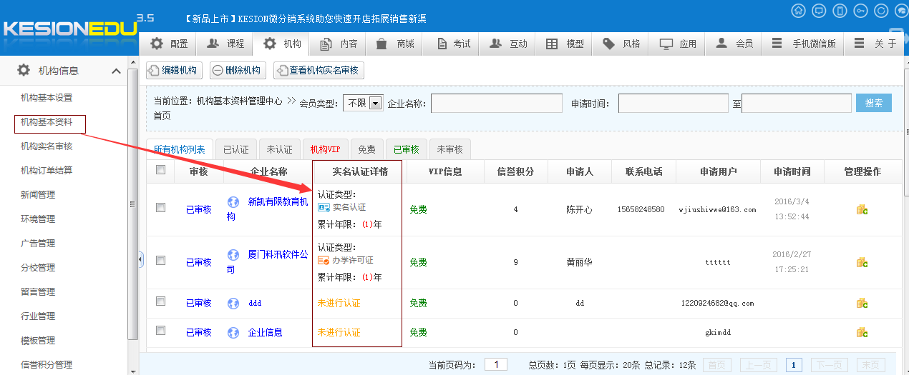This screenshot has height=375, width=909.
Task: Click the key icon in the header
Action: (x=861, y=11)
